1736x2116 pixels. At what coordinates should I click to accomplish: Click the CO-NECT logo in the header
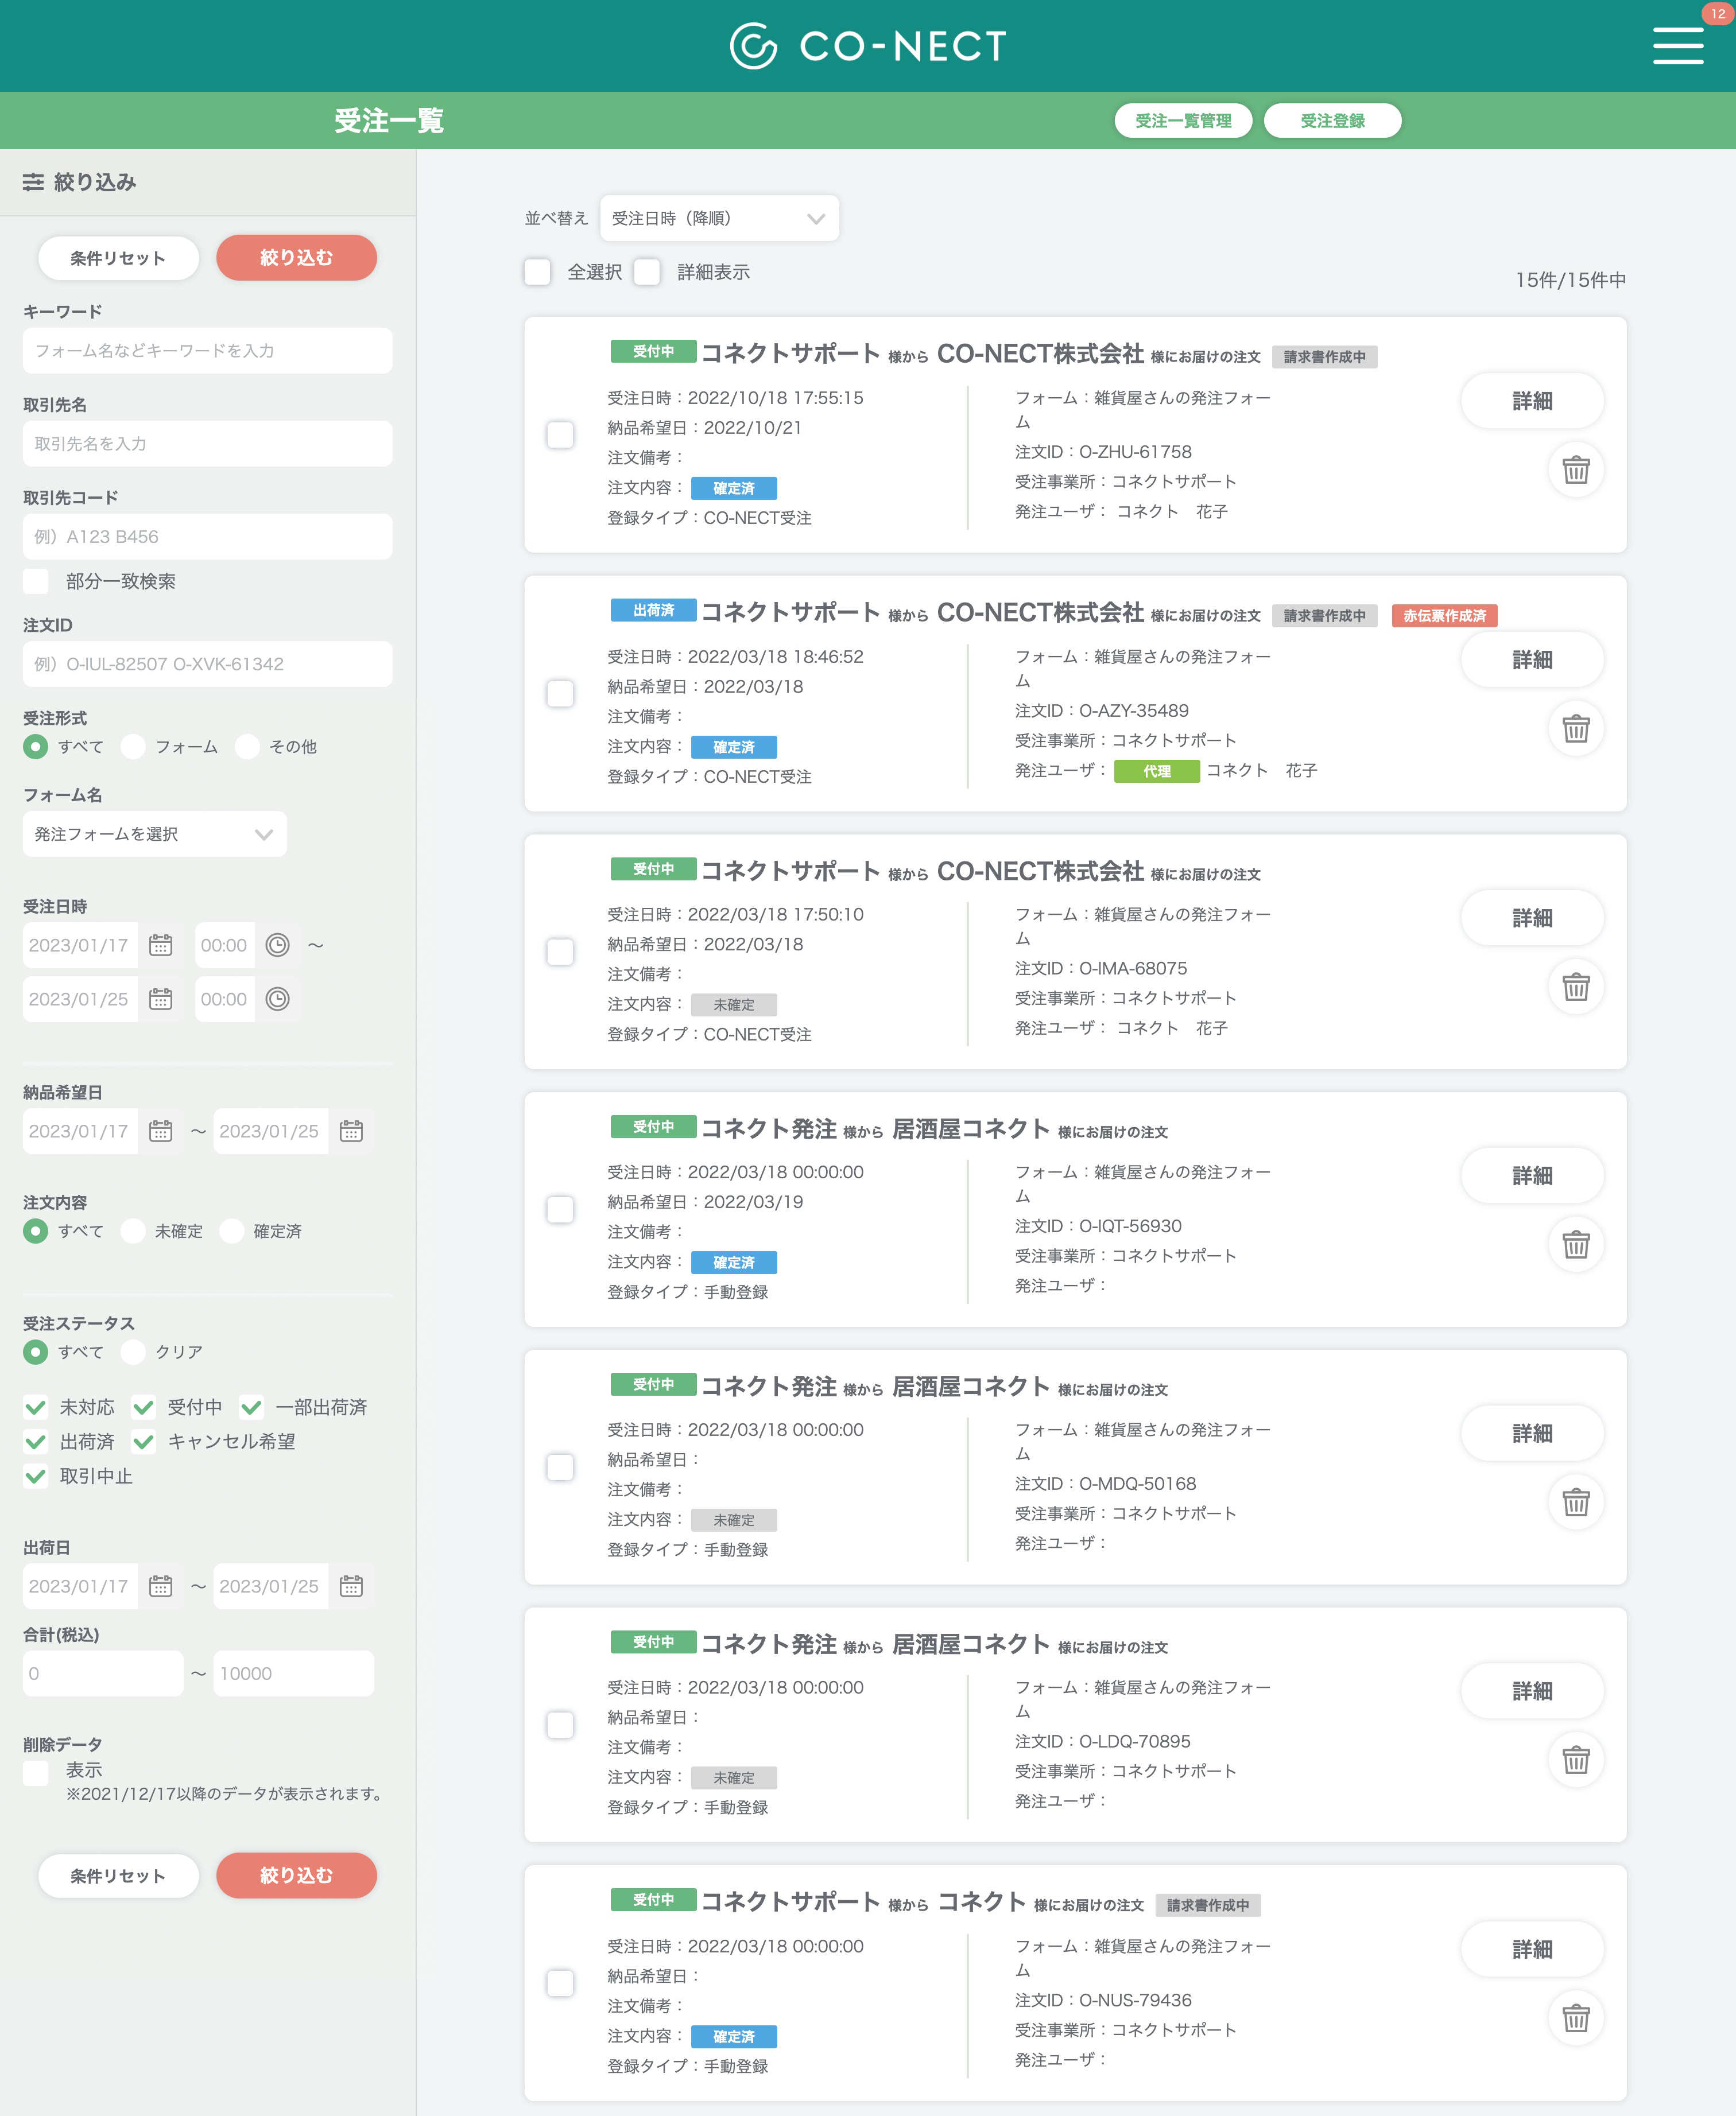point(868,46)
